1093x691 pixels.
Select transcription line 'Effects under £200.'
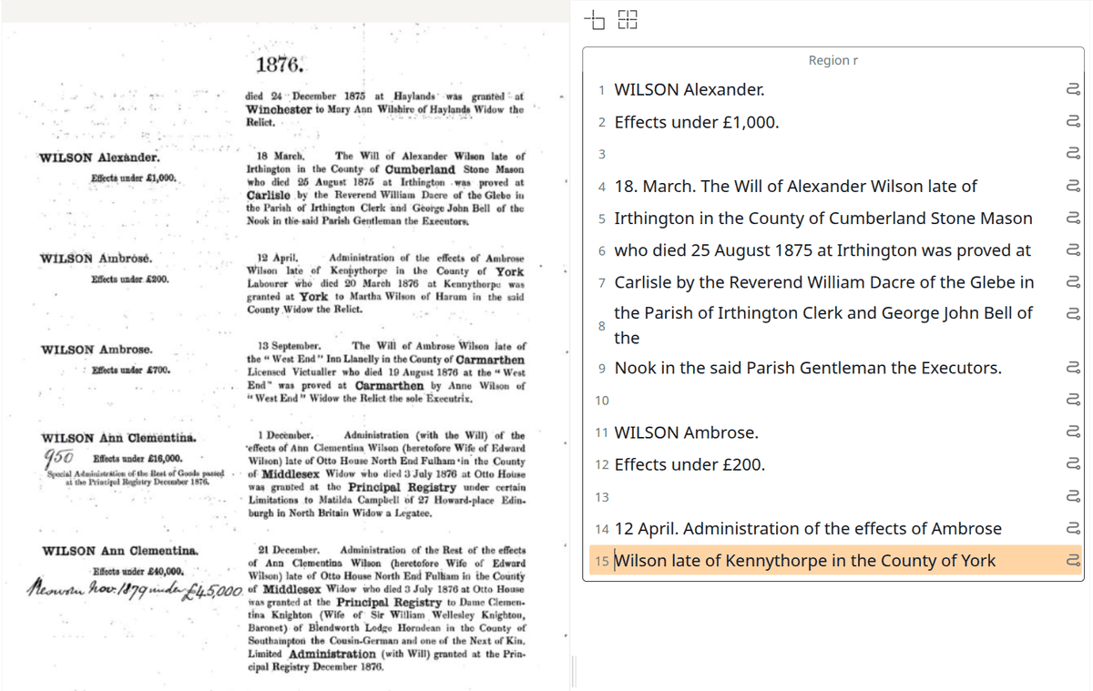coord(690,464)
